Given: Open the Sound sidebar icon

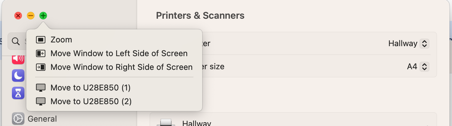Looking at the screenshot, I should 18,58.
